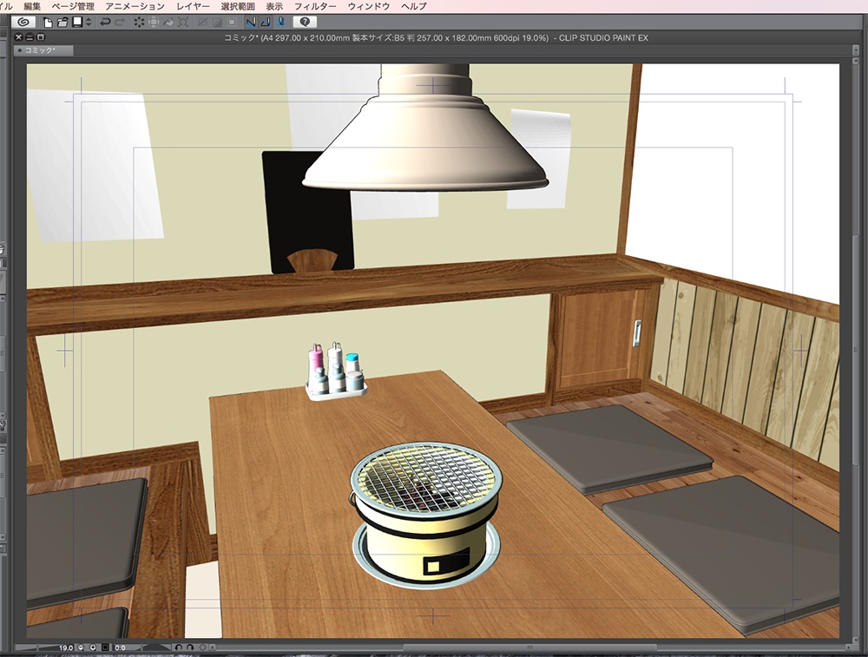Enable snap to ruler
This screenshot has width=868, height=657.
(x=250, y=24)
